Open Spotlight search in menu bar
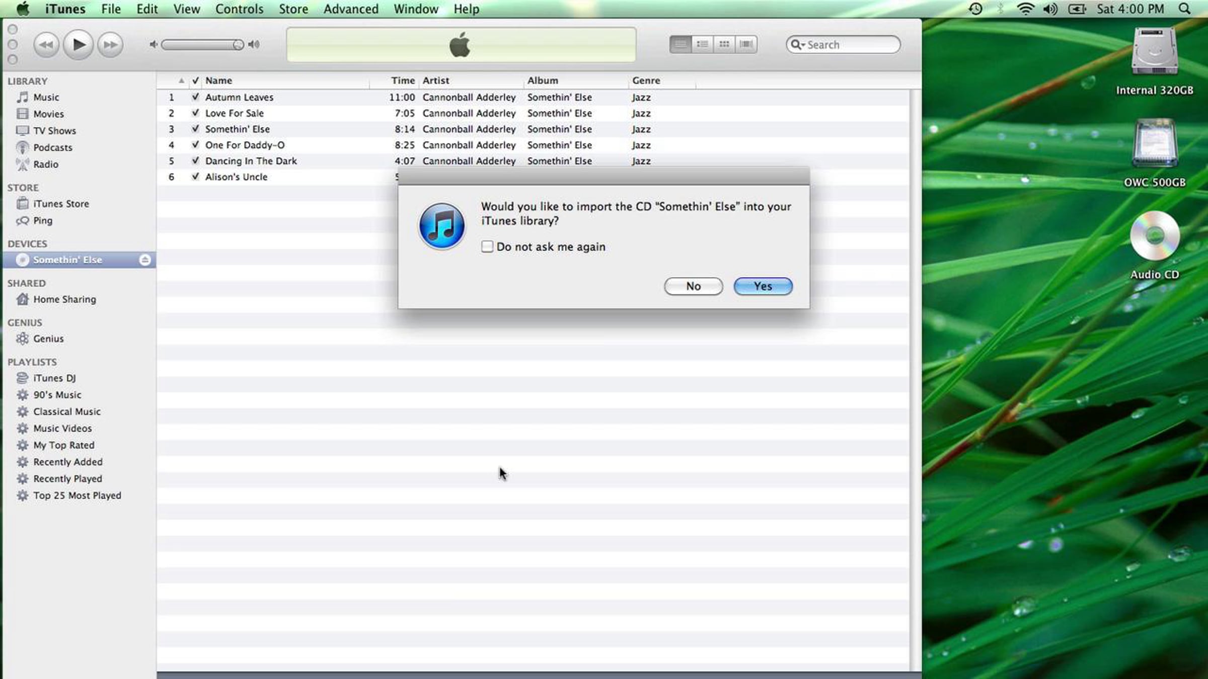This screenshot has height=679, width=1208. click(x=1185, y=9)
